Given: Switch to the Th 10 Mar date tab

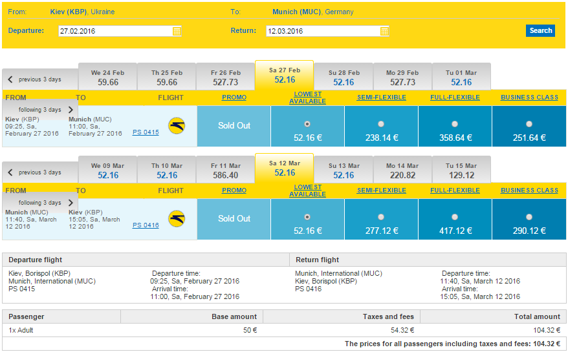Looking at the screenshot, I should [x=167, y=171].
